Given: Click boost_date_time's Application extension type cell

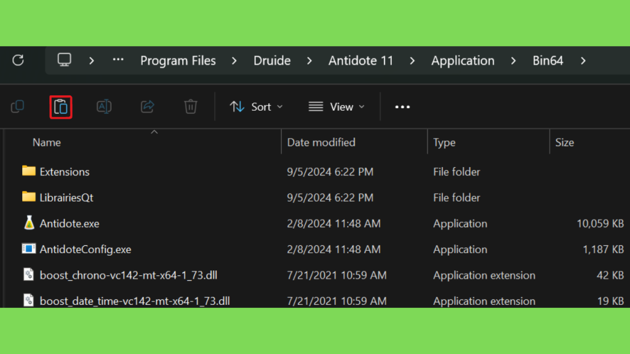Looking at the screenshot, I should pos(484,301).
